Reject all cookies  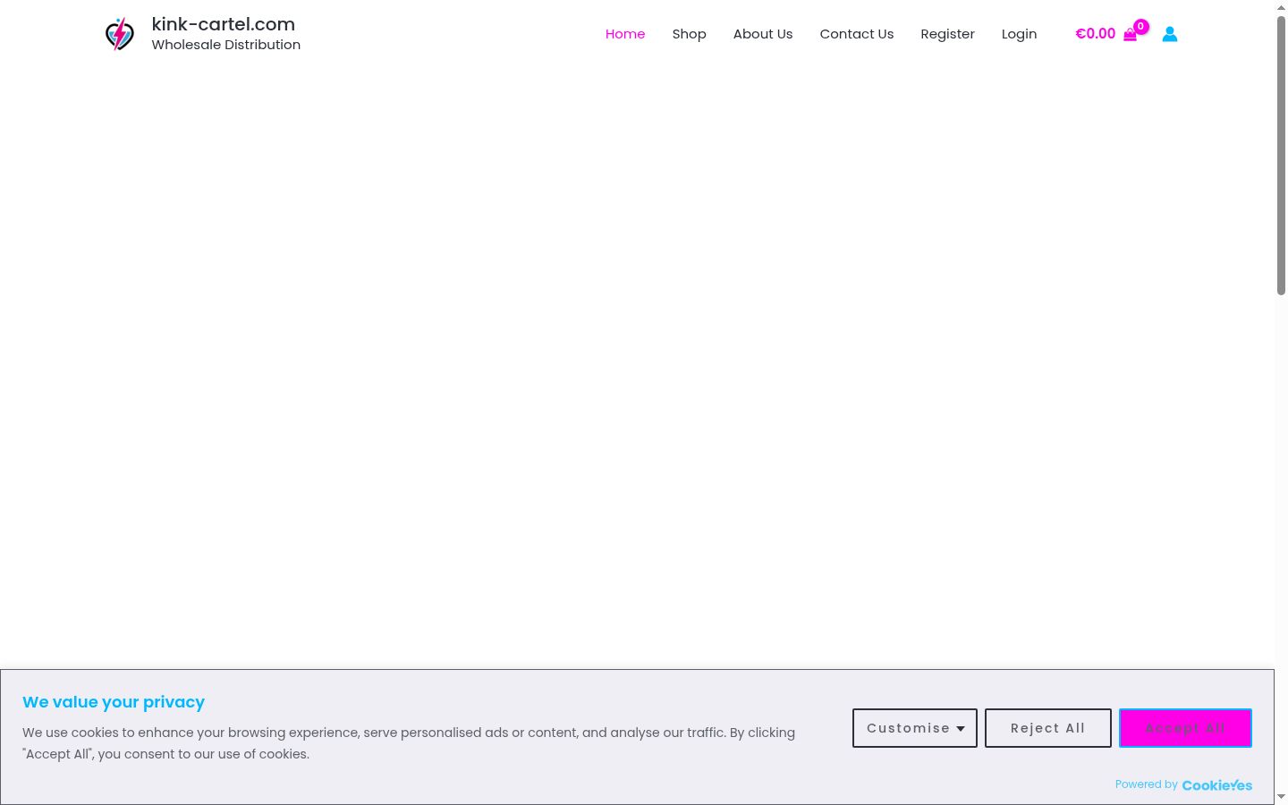(1048, 728)
